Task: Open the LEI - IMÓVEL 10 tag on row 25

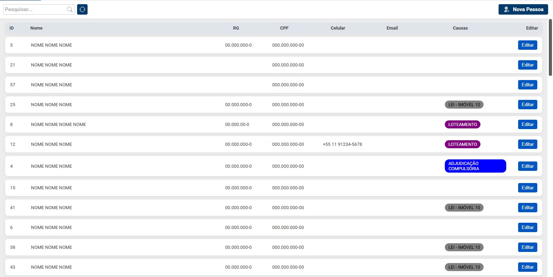Action: coord(464,105)
